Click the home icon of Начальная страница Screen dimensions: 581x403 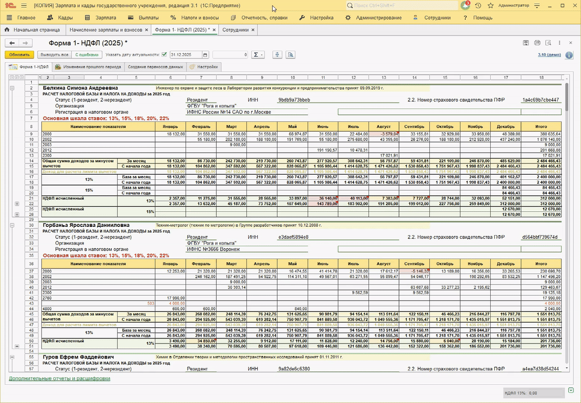(7, 30)
